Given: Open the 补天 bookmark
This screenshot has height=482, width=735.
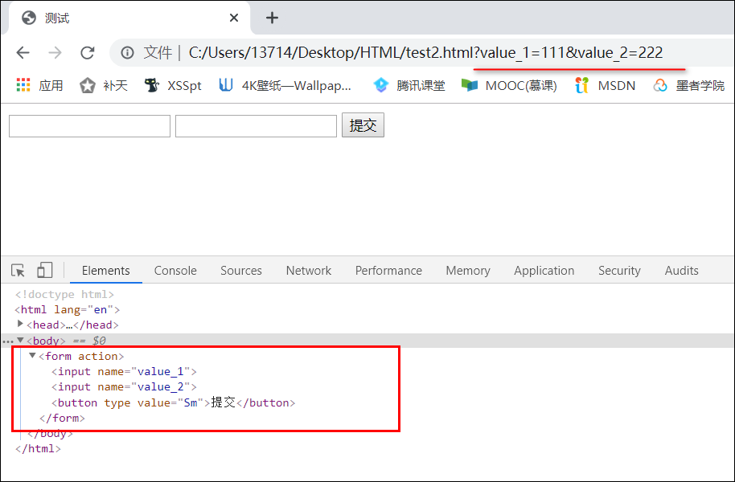Looking at the screenshot, I should tap(104, 85).
